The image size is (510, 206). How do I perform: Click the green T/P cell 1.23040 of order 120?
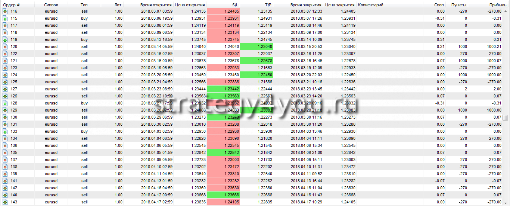point(256,47)
